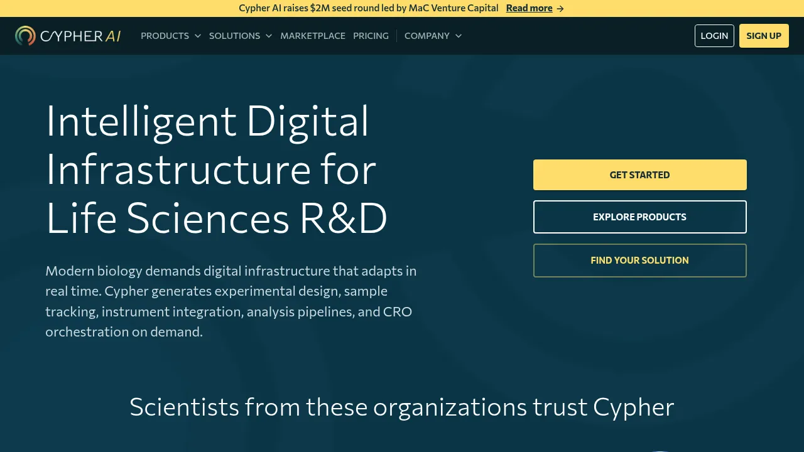Viewport: 804px width, 452px height.
Task: Expand the Solutions dropdown chevron
Action: pos(269,36)
